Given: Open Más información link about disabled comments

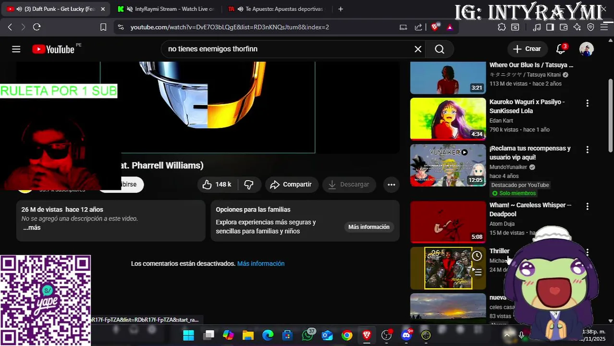Looking at the screenshot, I should (x=261, y=264).
